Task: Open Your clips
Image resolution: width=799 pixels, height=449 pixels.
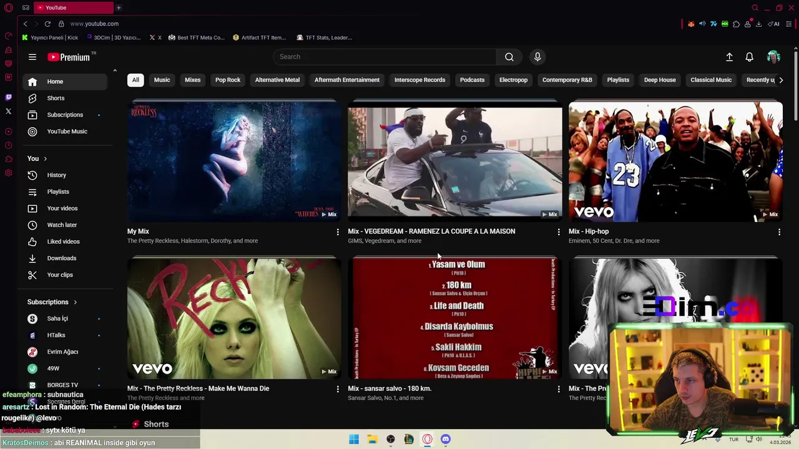Action: (x=64, y=275)
